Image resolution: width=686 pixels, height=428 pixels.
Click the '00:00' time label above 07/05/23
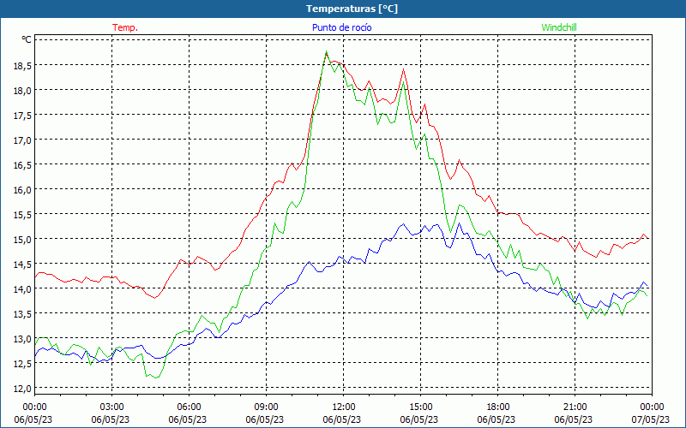tap(652, 407)
